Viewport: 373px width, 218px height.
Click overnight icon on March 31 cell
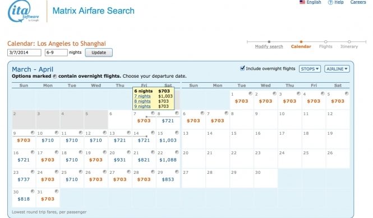57,191
